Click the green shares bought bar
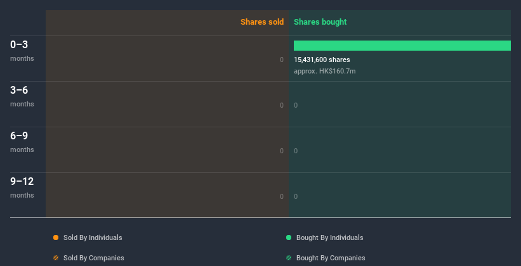This screenshot has width=521, height=266. 402,46
